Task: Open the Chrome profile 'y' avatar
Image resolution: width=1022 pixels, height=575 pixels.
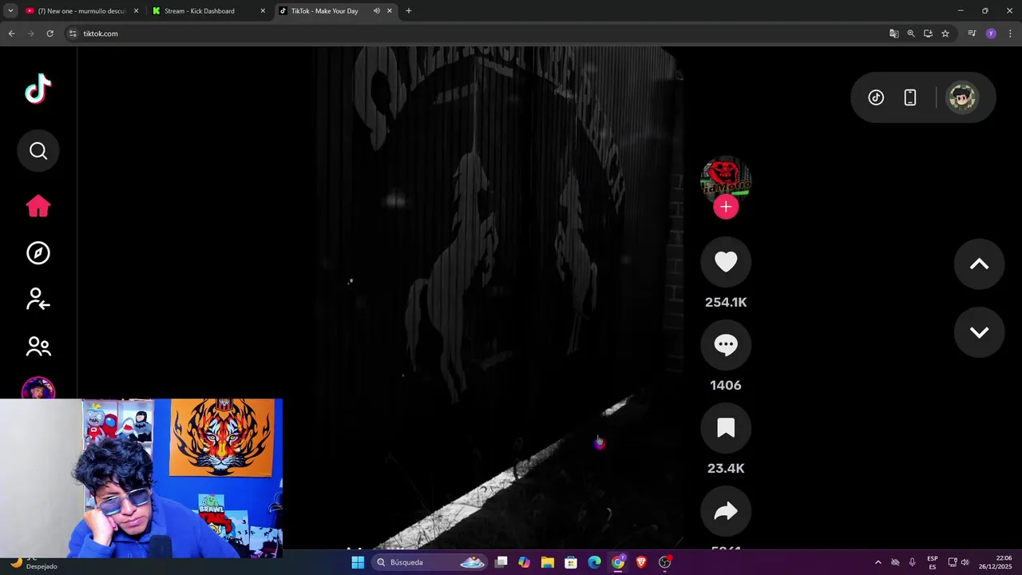Action: (991, 34)
